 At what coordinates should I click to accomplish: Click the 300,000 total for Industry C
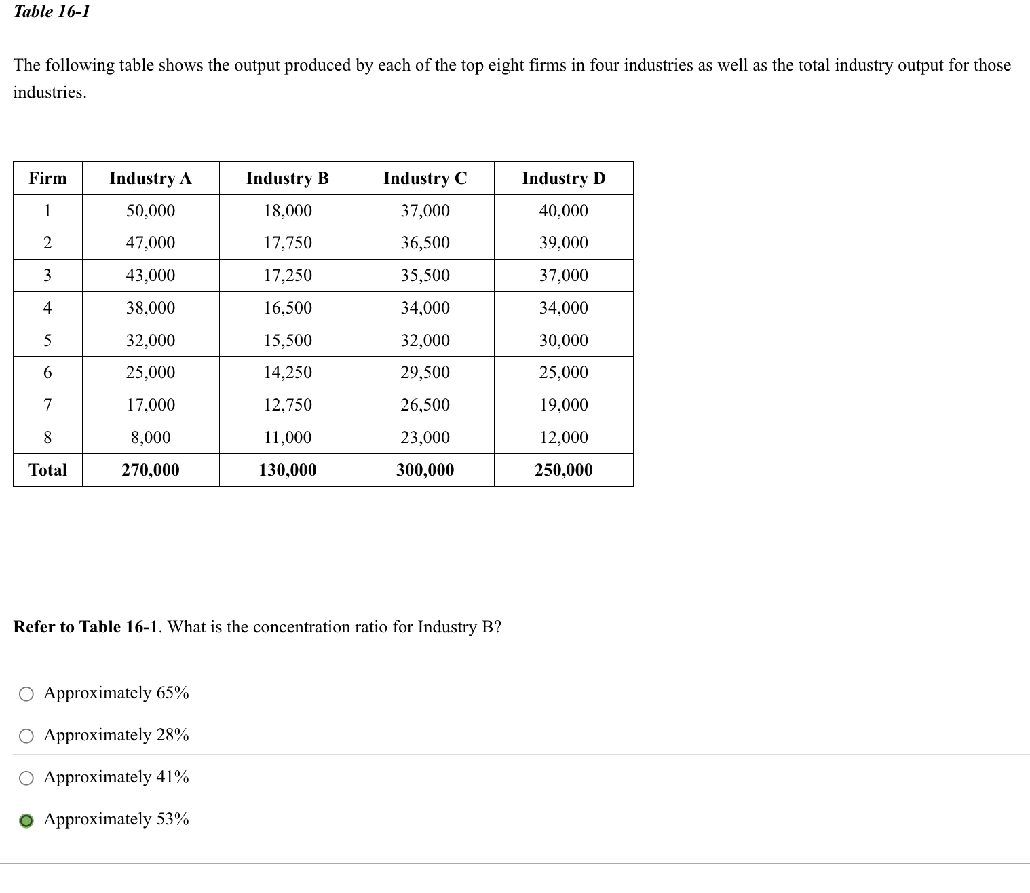[425, 470]
